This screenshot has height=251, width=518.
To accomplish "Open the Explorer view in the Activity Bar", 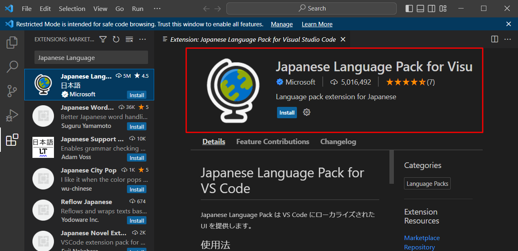I will pyautogui.click(x=12, y=42).
